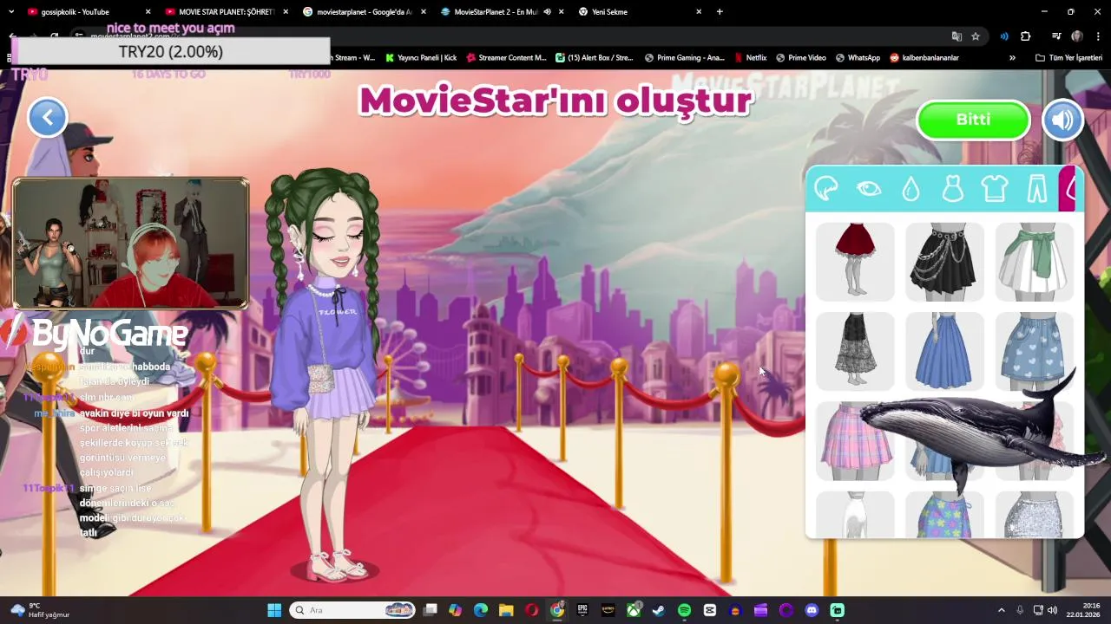Select the silver sequin skirt
The height and width of the screenshot is (624, 1111).
1034,515
